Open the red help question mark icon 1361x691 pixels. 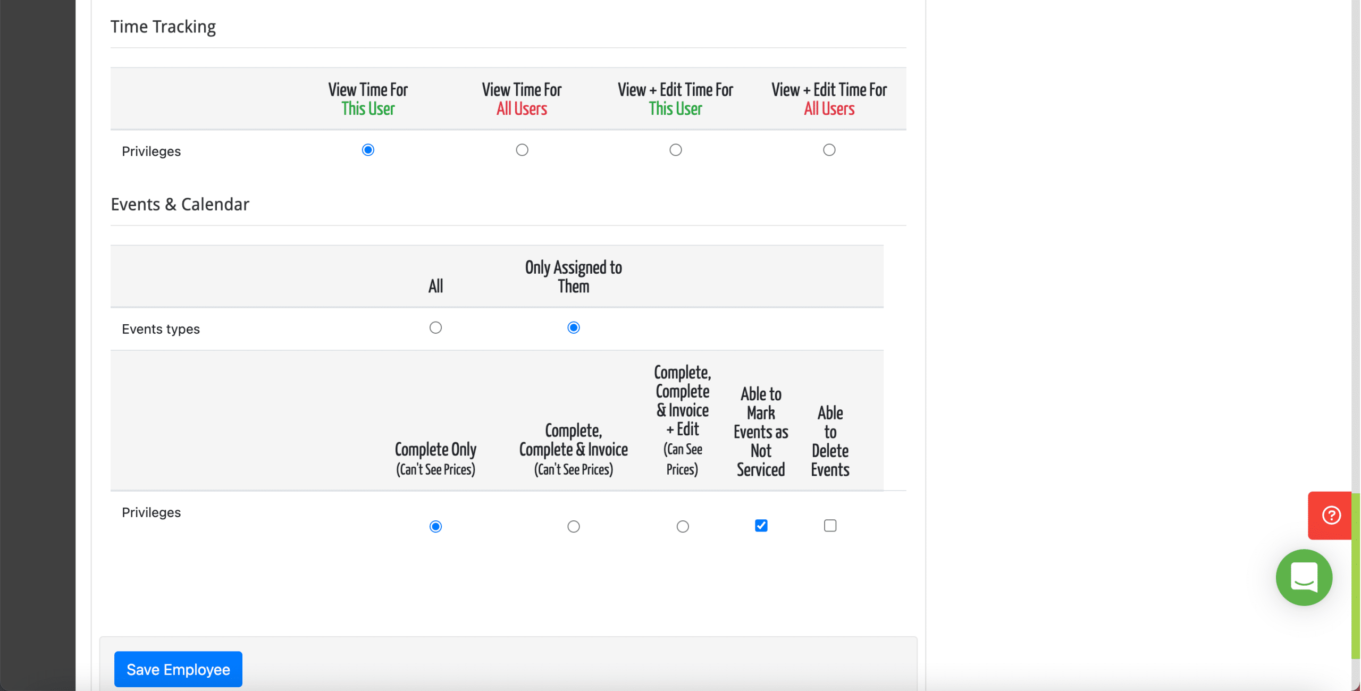coord(1330,515)
